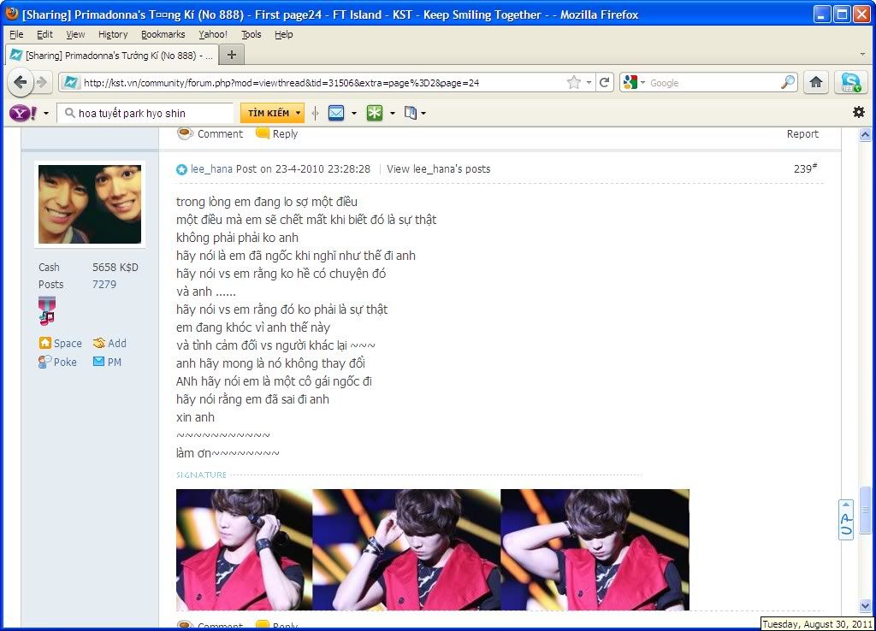Viewport: 876px width, 631px height.
Task: Open lee_hana username link
Action: pyautogui.click(x=211, y=168)
